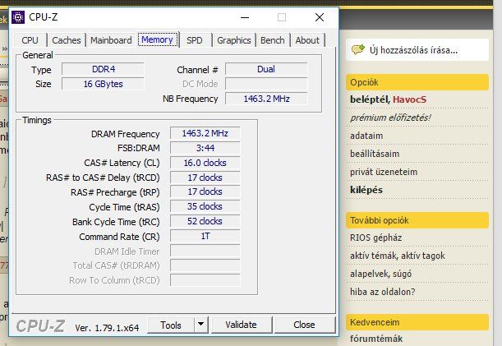Click the kilépés logout link
This screenshot has width=502, height=346.
click(x=366, y=190)
